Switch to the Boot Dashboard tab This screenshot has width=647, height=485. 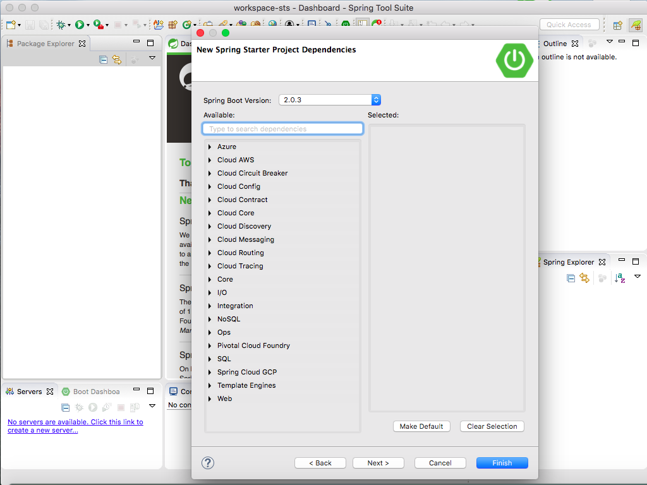click(x=91, y=392)
